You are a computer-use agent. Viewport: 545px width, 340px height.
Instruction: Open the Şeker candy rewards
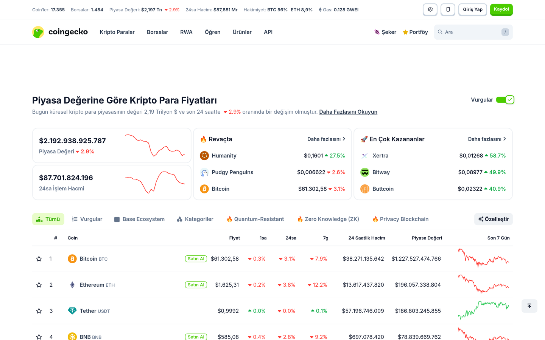[385, 32]
